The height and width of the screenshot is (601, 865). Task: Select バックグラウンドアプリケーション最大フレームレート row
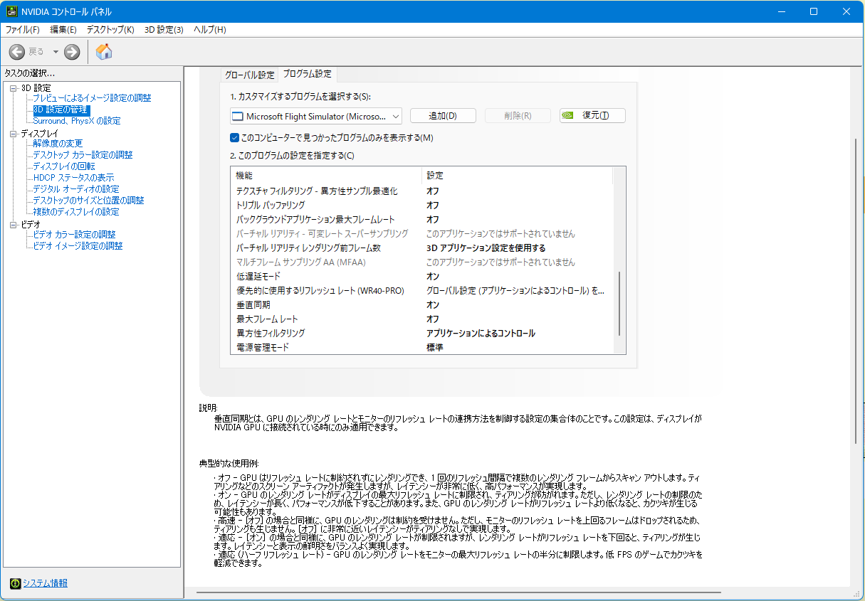421,219
